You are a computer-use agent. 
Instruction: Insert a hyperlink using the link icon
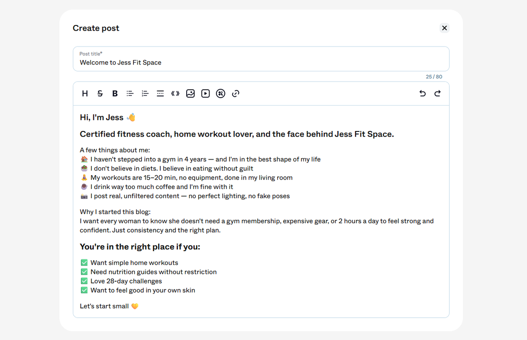(235, 93)
